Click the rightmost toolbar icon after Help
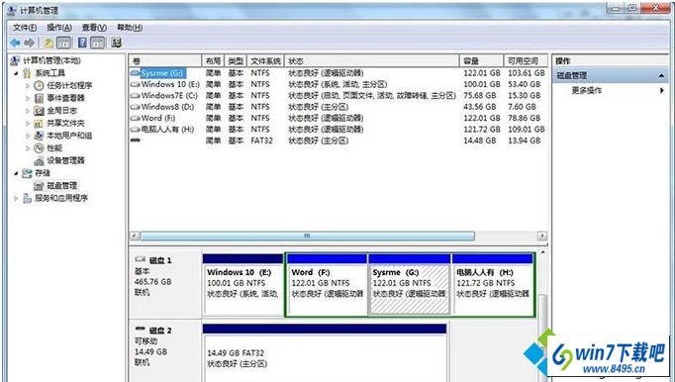Viewport: 675px width, 382px height. [116, 43]
